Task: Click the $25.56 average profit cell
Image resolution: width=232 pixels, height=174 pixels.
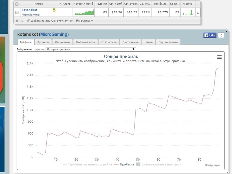Action: tap(117, 12)
